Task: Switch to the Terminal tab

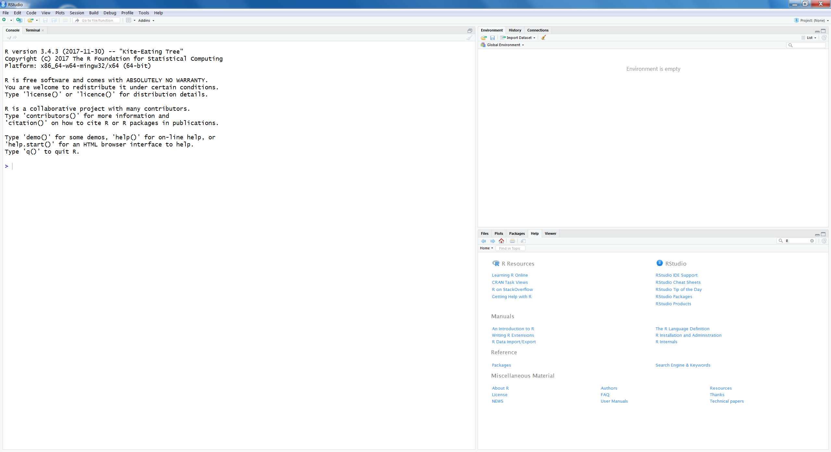Action: [x=33, y=30]
